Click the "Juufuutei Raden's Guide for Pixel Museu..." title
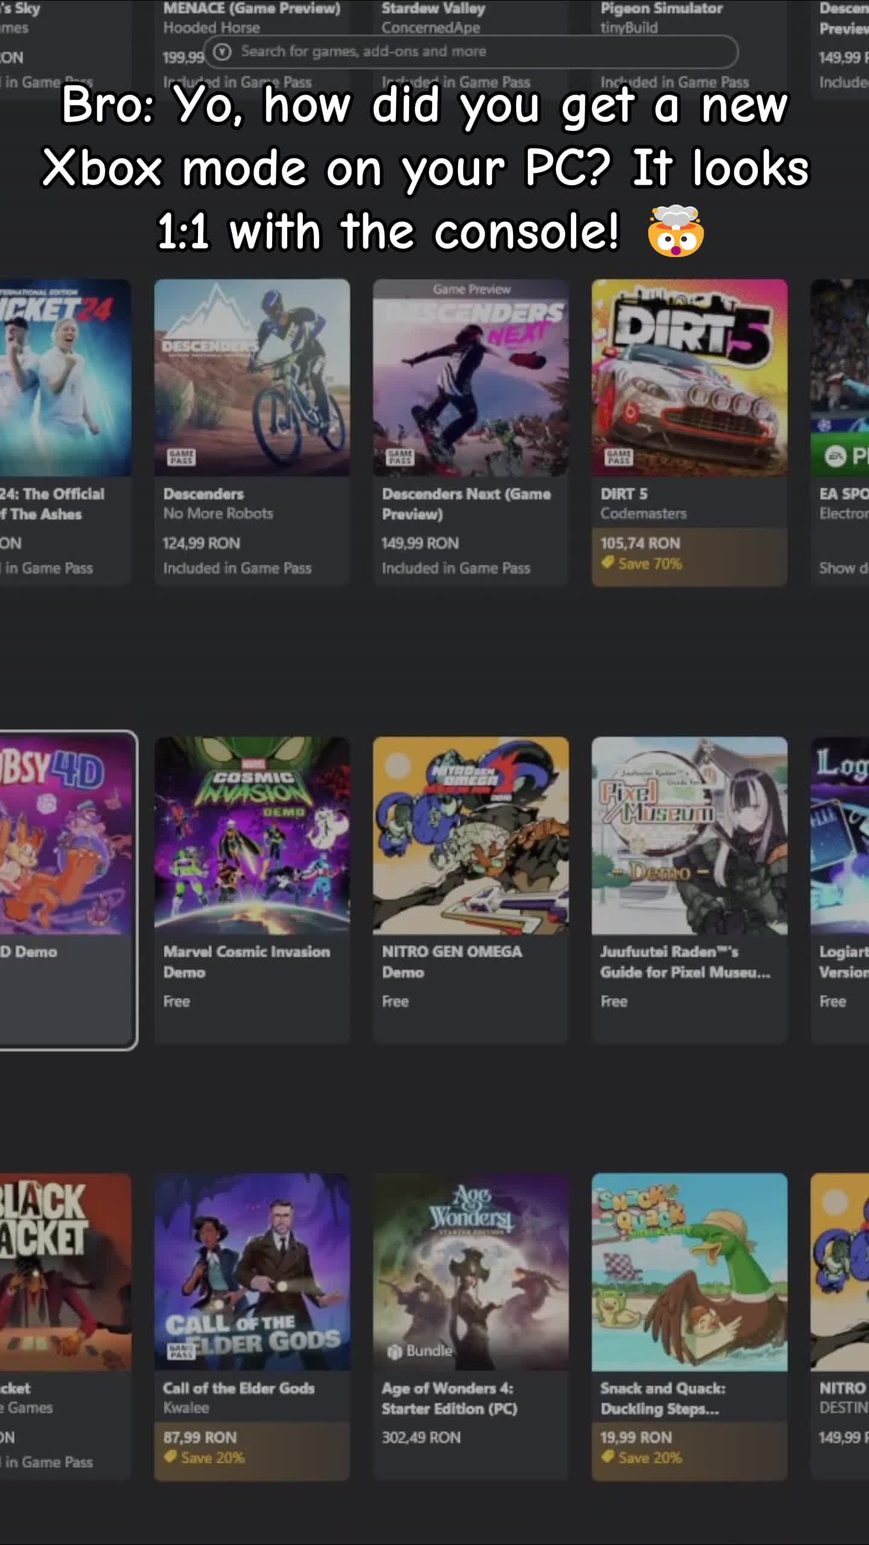Screen dimensions: 869x1545 tap(685, 962)
